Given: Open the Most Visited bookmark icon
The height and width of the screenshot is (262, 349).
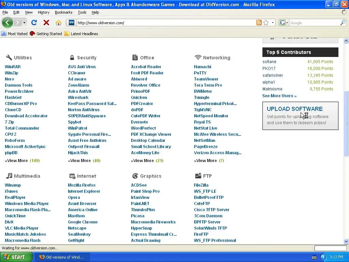Looking at the screenshot, I should (x=3, y=34).
